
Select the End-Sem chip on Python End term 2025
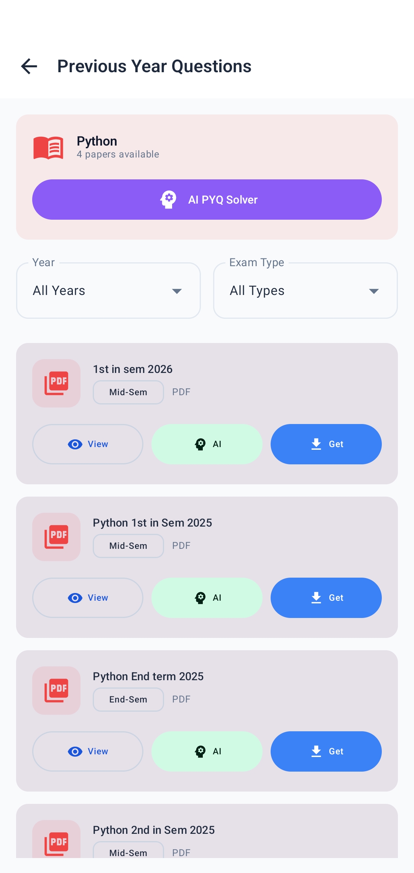(128, 699)
